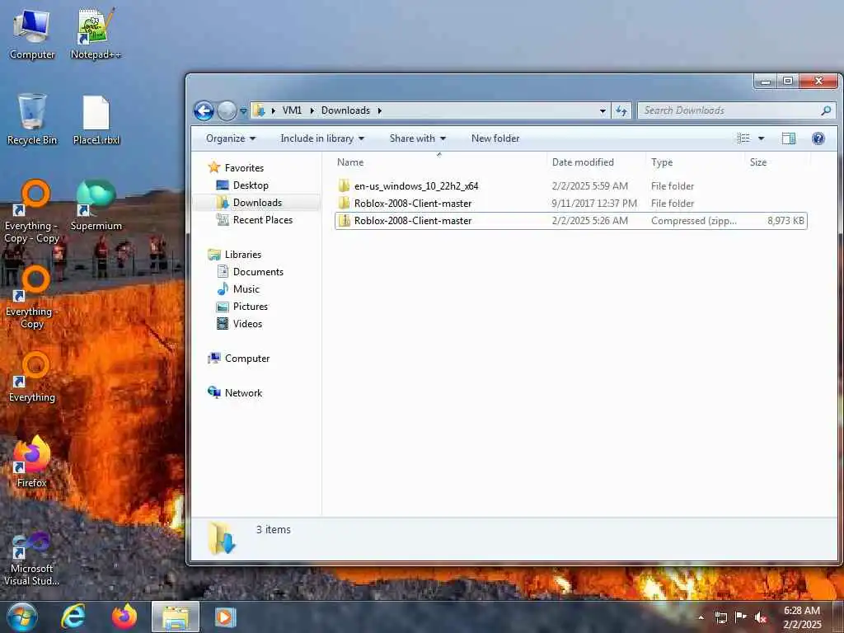The height and width of the screenshot is (633, 844).
Task: Select Network in the navigation pane
Action: click(235, 393)
